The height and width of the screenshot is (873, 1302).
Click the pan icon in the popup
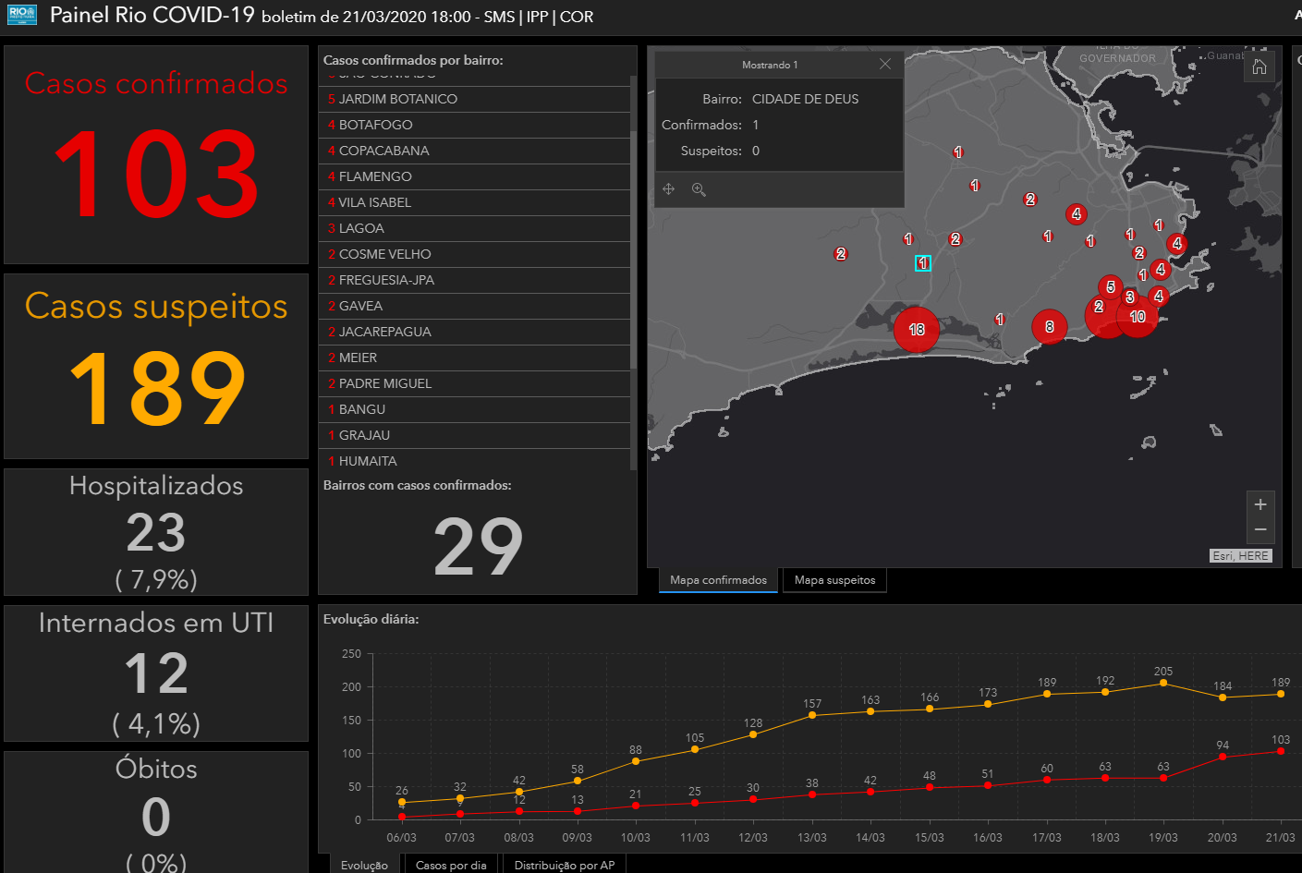tap(669, 189)
